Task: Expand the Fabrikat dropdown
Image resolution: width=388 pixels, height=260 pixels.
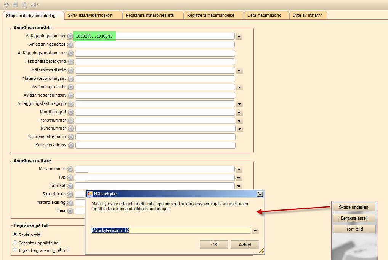Action: pyautogui.click(x=239, y=186)
